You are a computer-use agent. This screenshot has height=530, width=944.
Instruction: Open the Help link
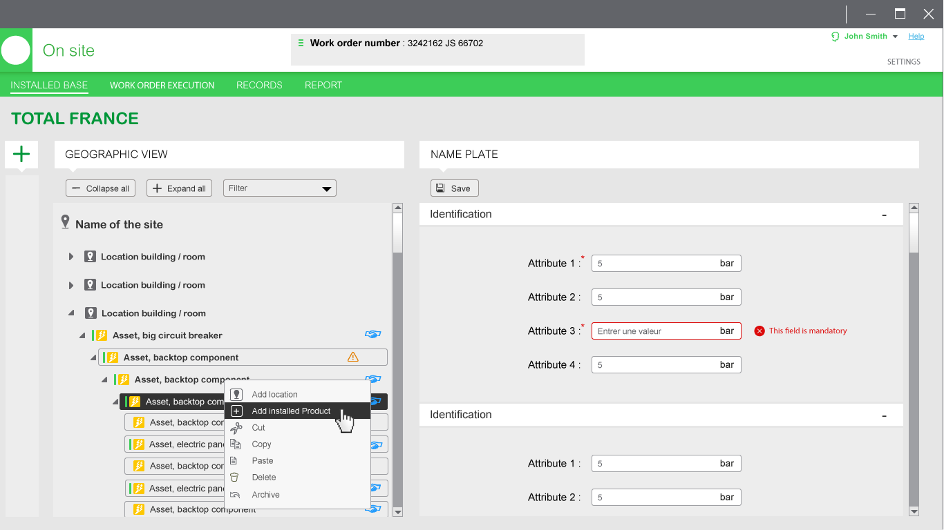click(x=916, y=37)
